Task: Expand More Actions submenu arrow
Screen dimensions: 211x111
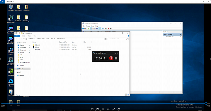Action: pyautogui.click(x=181, y=37)
